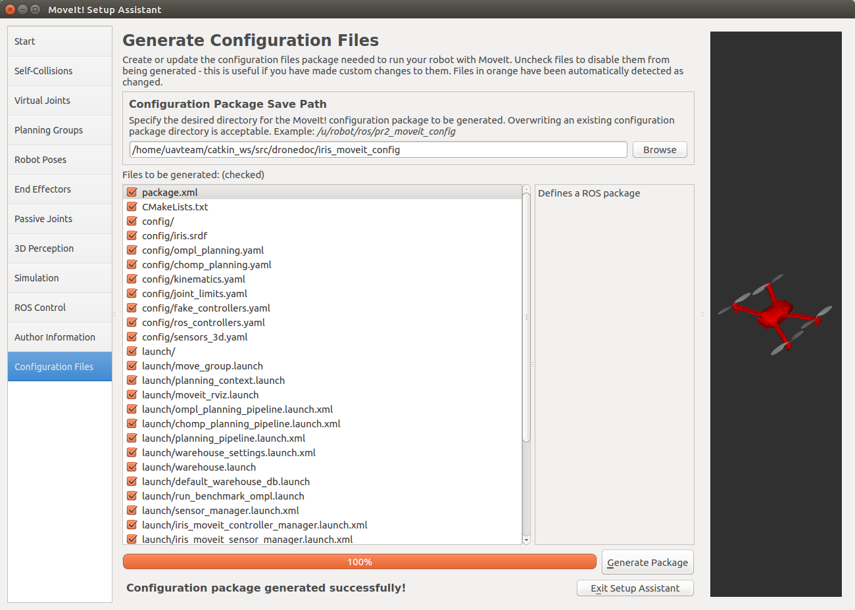
Task: Switch to Planning Groups section
Action: [x=60, y=130]
